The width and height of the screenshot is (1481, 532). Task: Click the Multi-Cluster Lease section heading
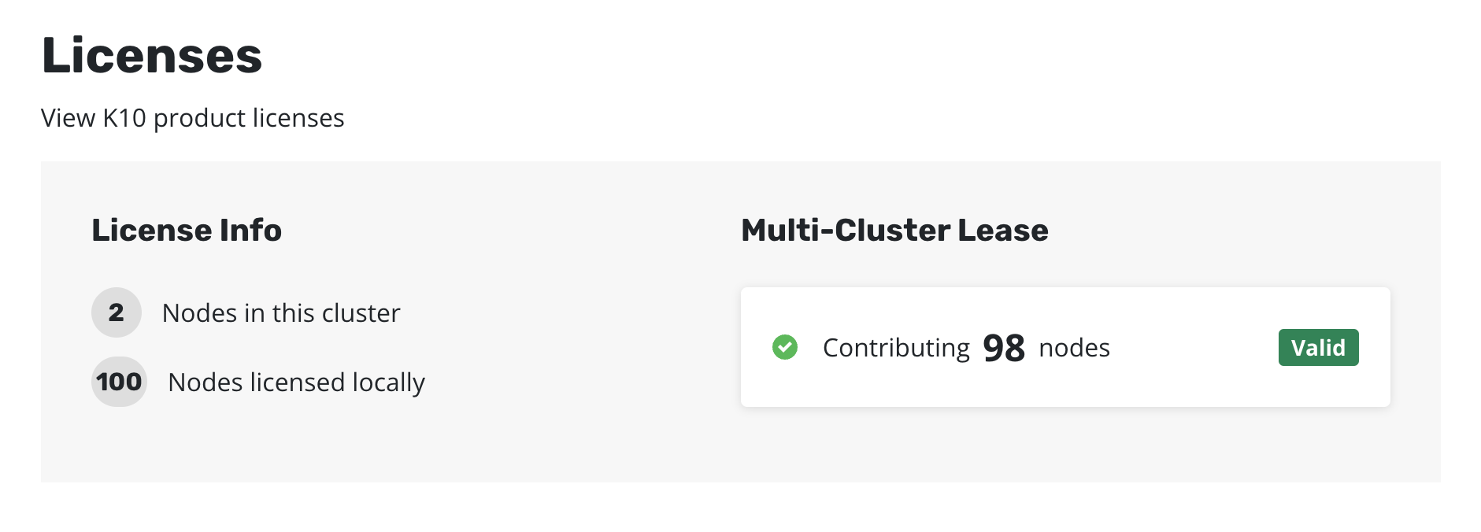tap(894, 230)
